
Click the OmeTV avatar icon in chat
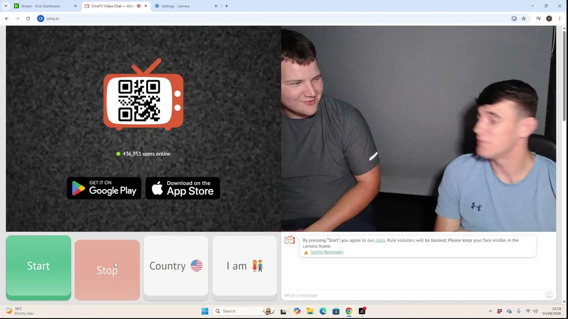(289, 240)
